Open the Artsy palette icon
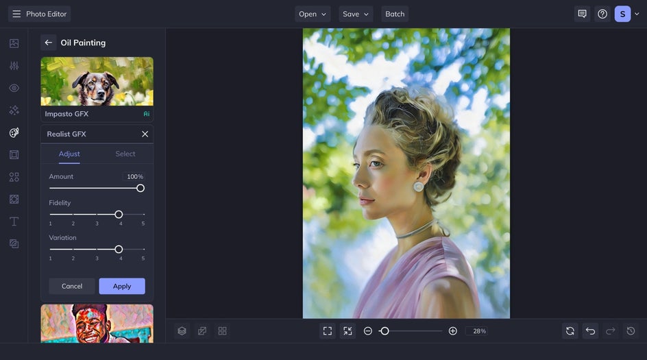Image resolution: width=647 pixels, height=360 pixels. click(x=14, y=132)
